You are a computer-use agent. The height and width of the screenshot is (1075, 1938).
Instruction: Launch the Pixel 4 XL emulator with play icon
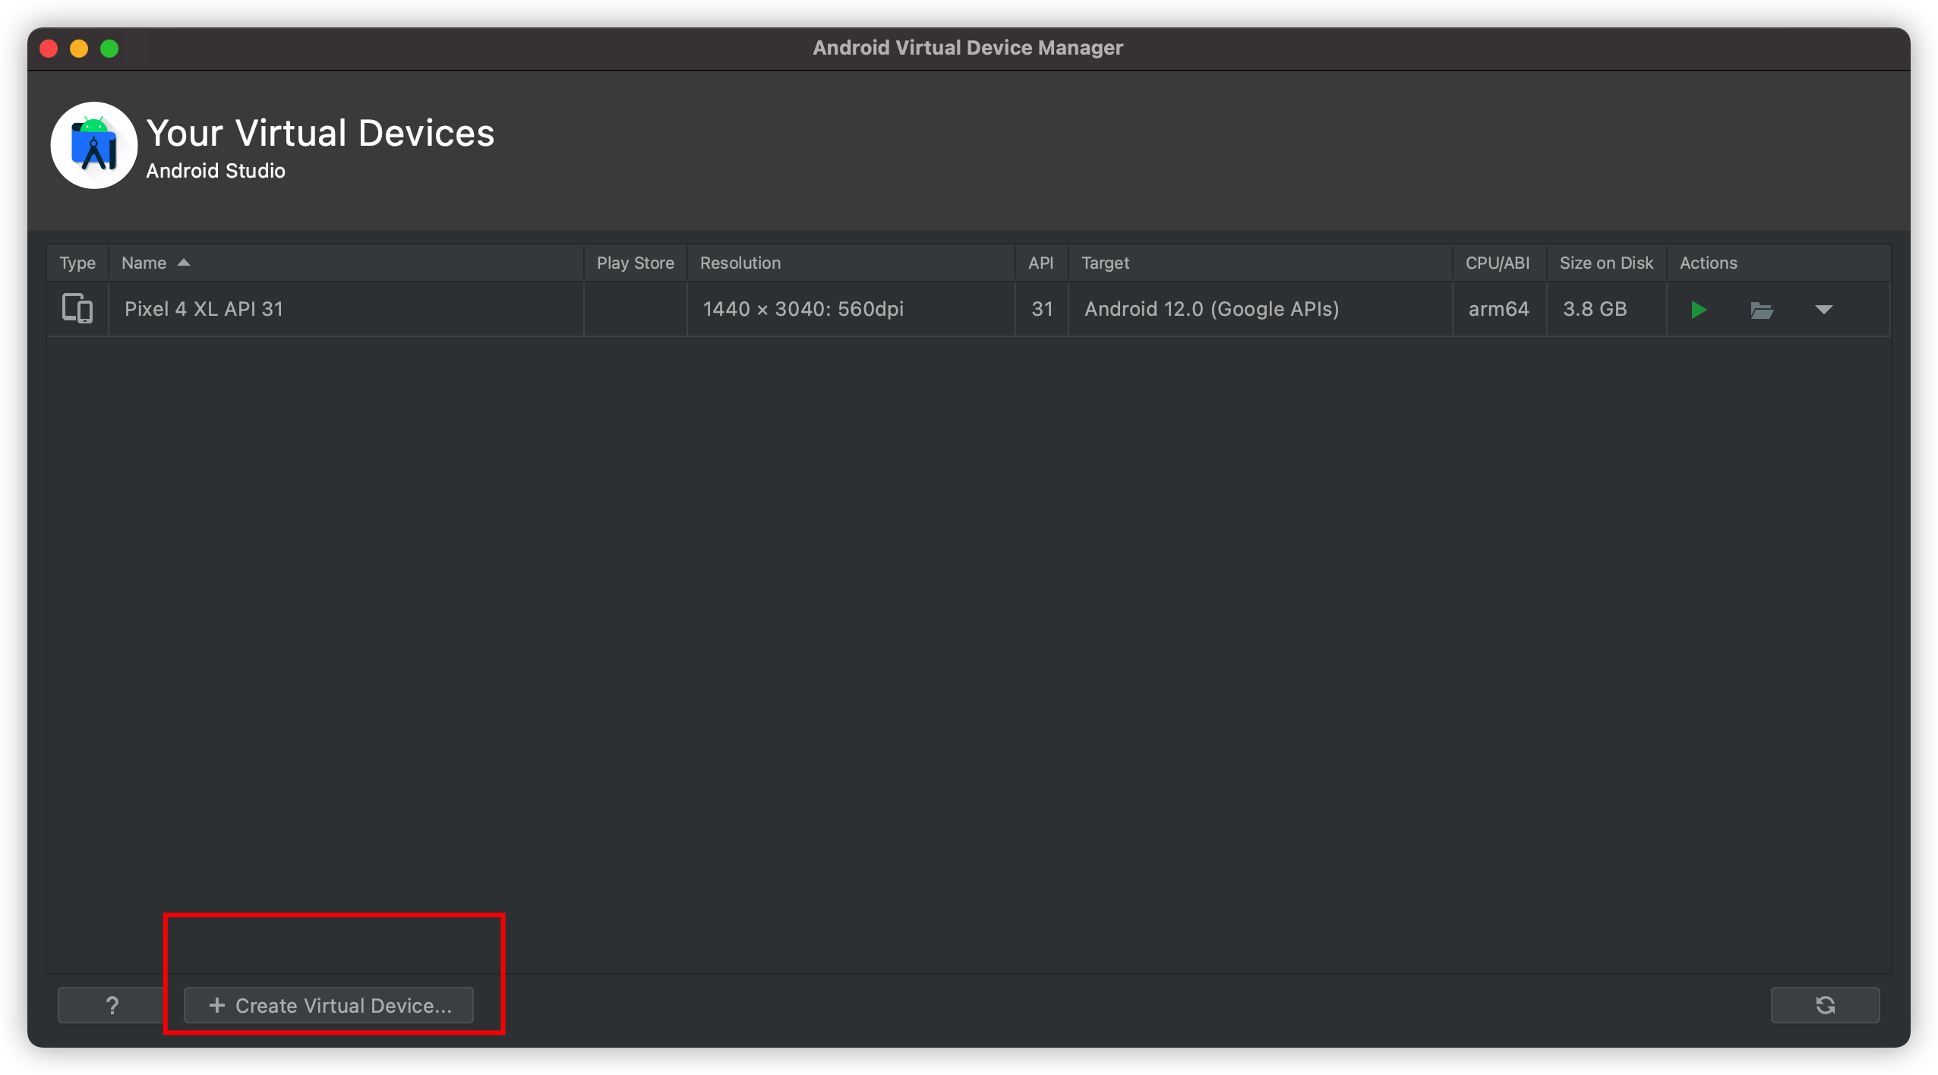[x=1699, y=310]
